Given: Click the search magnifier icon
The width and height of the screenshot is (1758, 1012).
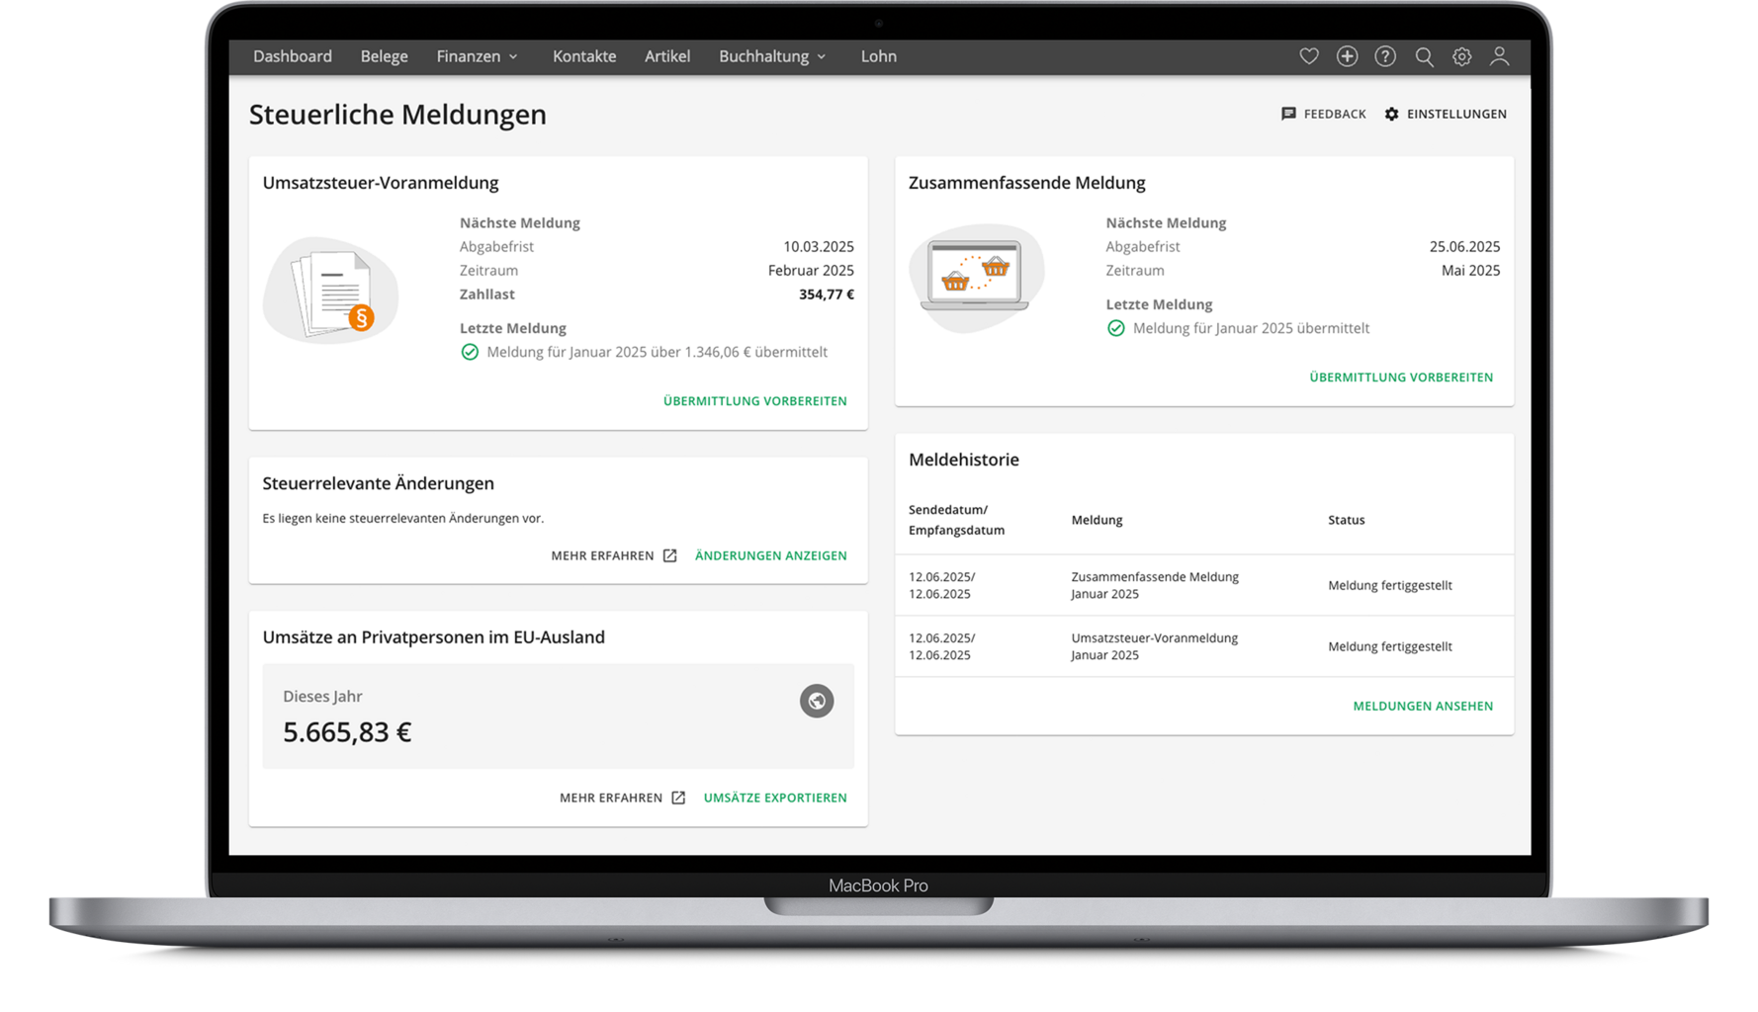Looking at the screenshot, I should [x=1424, y=56].
